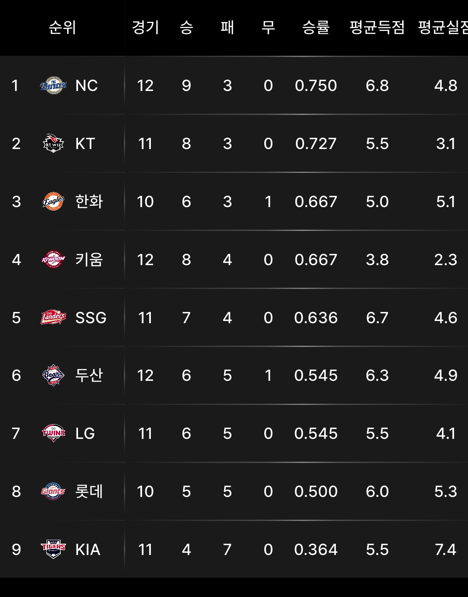Image resolution: width=468 pixels, height=597 pixels.
Task: Open the 키움 team name link
Action: [x=89, y=260]
